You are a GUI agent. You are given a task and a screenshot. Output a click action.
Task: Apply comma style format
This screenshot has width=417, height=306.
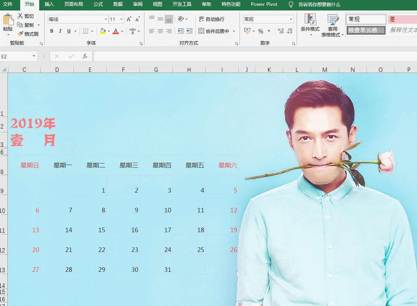pos(269,31)
